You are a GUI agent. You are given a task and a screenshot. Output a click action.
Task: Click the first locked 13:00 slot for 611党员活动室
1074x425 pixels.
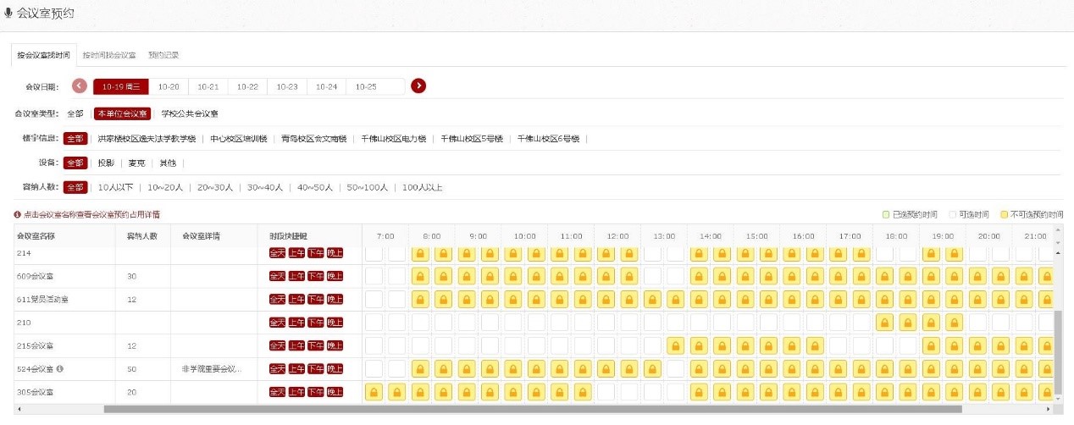coord(652,299)
